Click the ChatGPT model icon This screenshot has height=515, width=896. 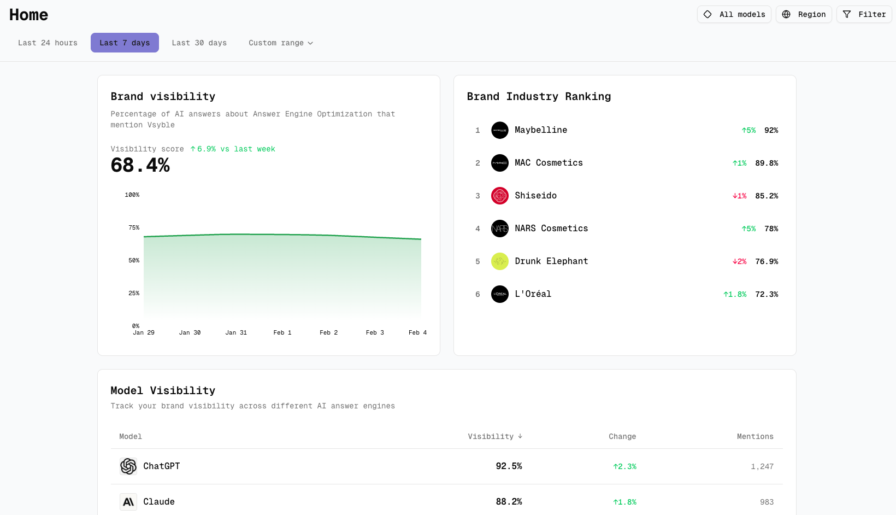click(128, 466)
